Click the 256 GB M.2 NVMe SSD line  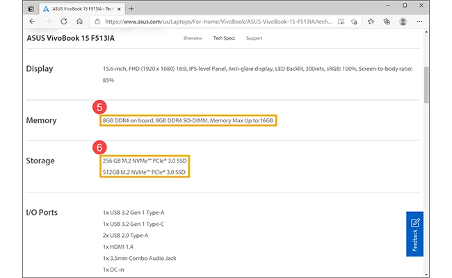pyautogui.click(x=145, y=161)
